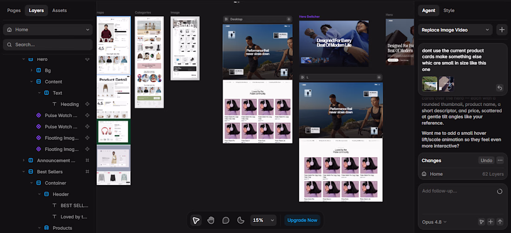Click the Undo changes button

486,160
